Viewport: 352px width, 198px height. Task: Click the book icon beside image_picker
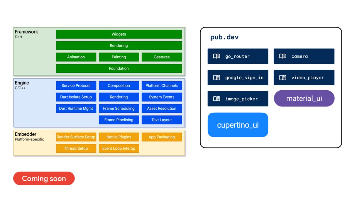point(216,99)
